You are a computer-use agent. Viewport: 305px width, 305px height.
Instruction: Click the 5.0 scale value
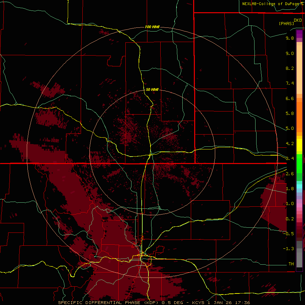[290, 128]
